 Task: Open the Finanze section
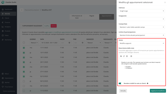click(x=8, y=22)
